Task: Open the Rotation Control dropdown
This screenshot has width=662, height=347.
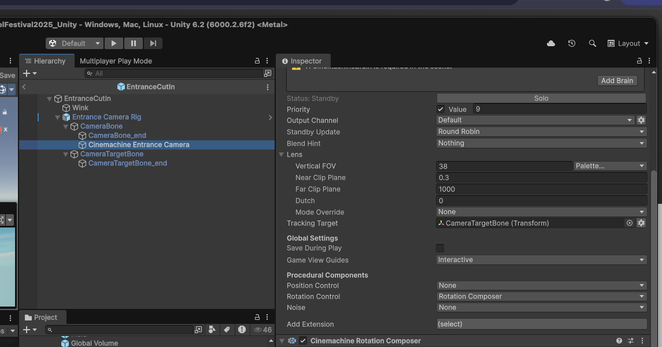Action: pyautogui.click(x=541, y=296)
